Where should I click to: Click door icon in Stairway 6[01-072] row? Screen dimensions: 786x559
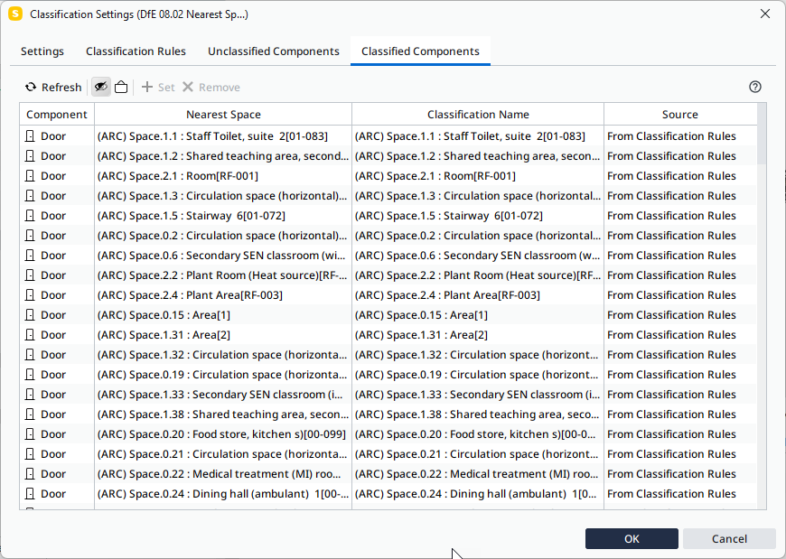pyautogui.click(x=30, y=216)
